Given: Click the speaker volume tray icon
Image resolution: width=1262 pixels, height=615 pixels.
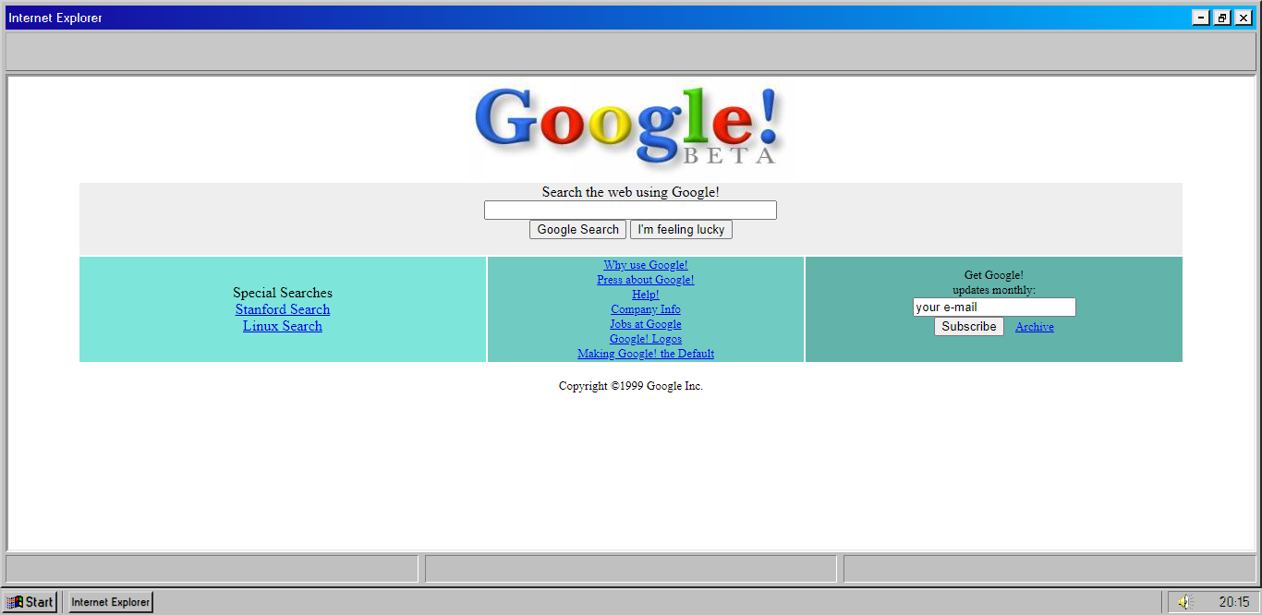Looking at the screenshot, I should point(1185,602).
